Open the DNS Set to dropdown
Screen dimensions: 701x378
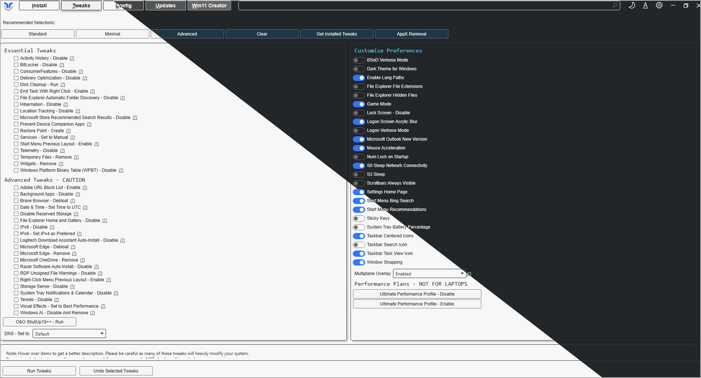point(69,334)
